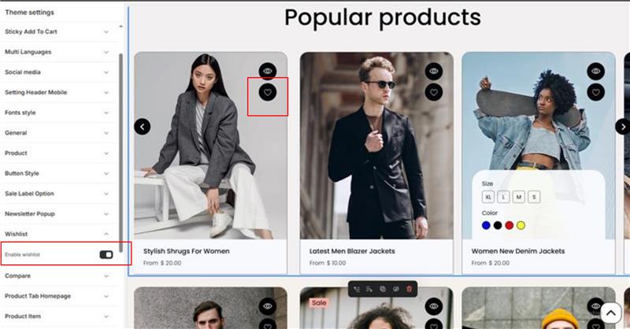The height and width of the screenshot is (329, 630).
Task: Expand the Product Tab Homepage section
Action: tap(58, 296)
